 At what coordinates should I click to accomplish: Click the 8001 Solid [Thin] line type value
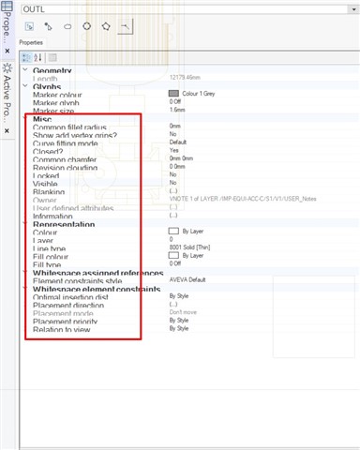pos(189,247)
